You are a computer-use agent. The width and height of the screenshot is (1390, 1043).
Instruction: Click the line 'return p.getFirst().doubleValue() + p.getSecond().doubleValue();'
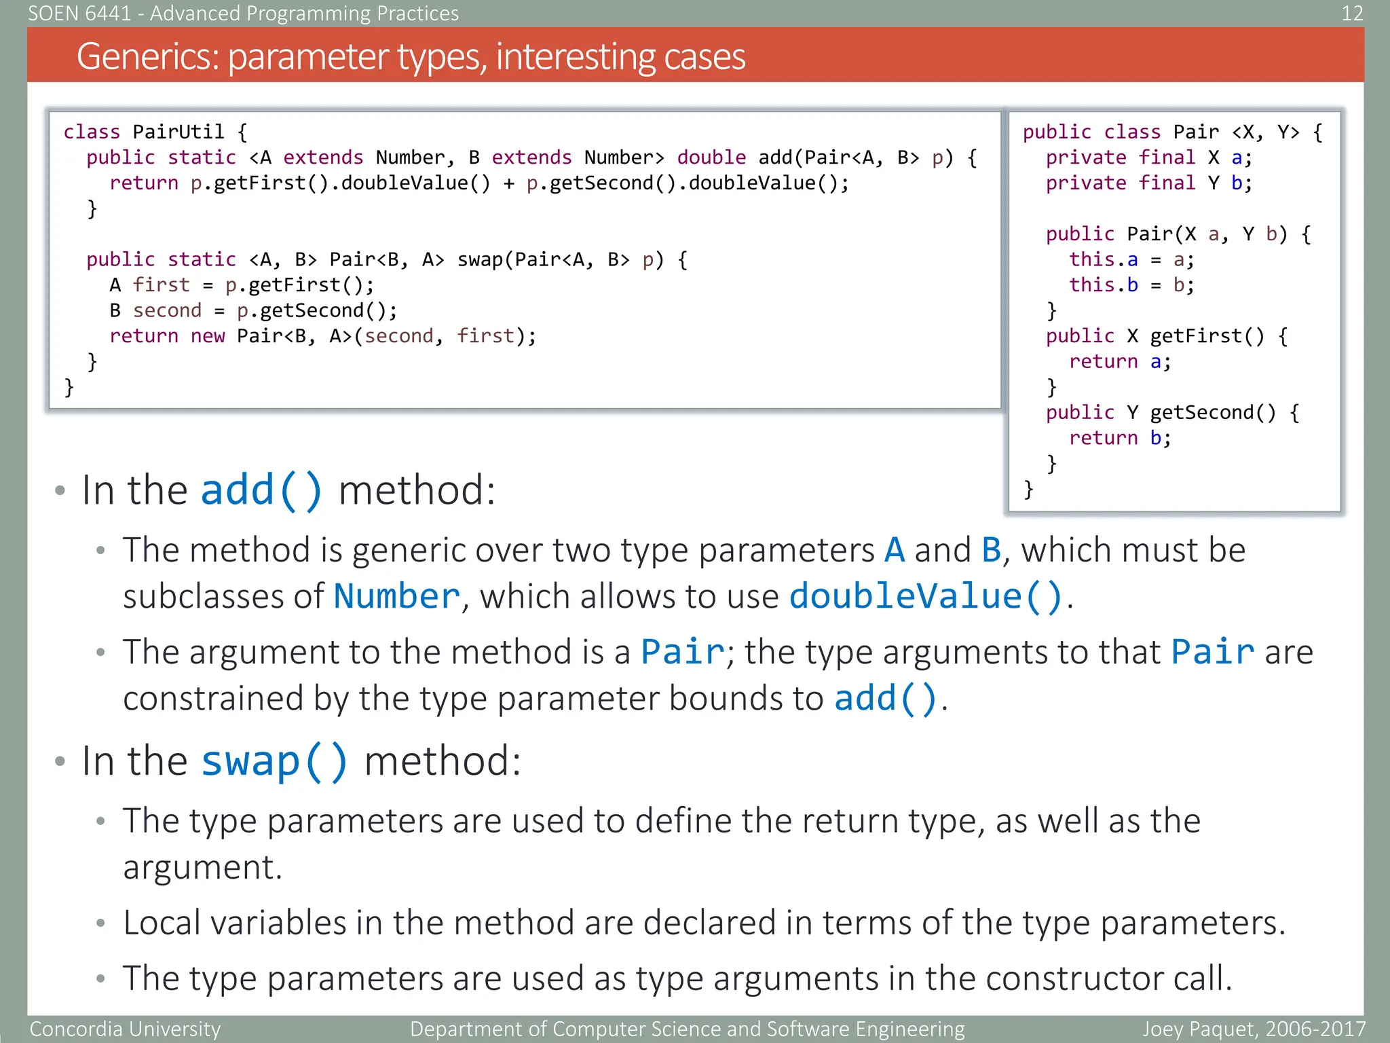[479, 183]
